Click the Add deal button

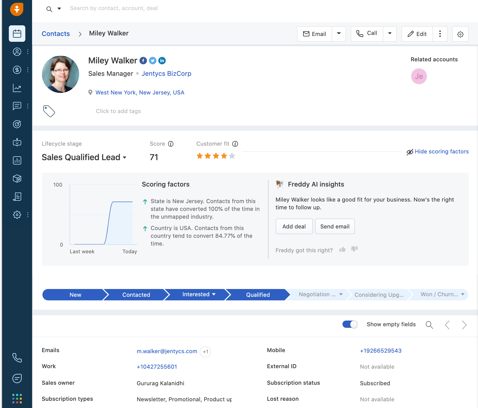tap(294, 226)
